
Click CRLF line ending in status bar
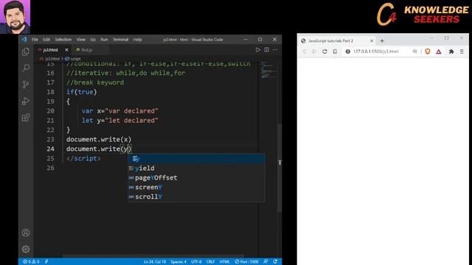[210, 262]
